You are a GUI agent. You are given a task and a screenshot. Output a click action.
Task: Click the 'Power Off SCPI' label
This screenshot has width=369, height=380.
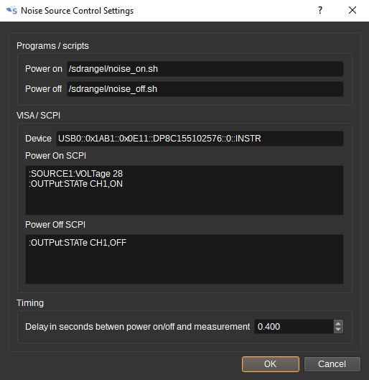click(55, 225)
